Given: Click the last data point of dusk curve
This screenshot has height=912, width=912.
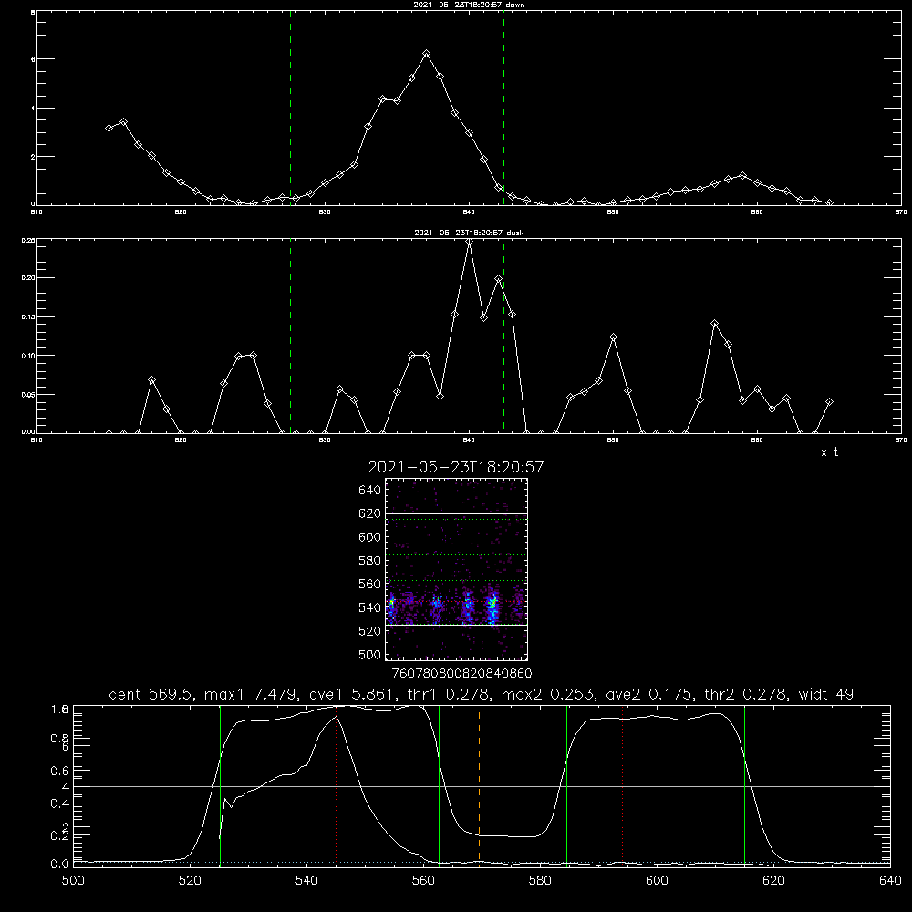Looking at the screenshot, I should 829,402.
